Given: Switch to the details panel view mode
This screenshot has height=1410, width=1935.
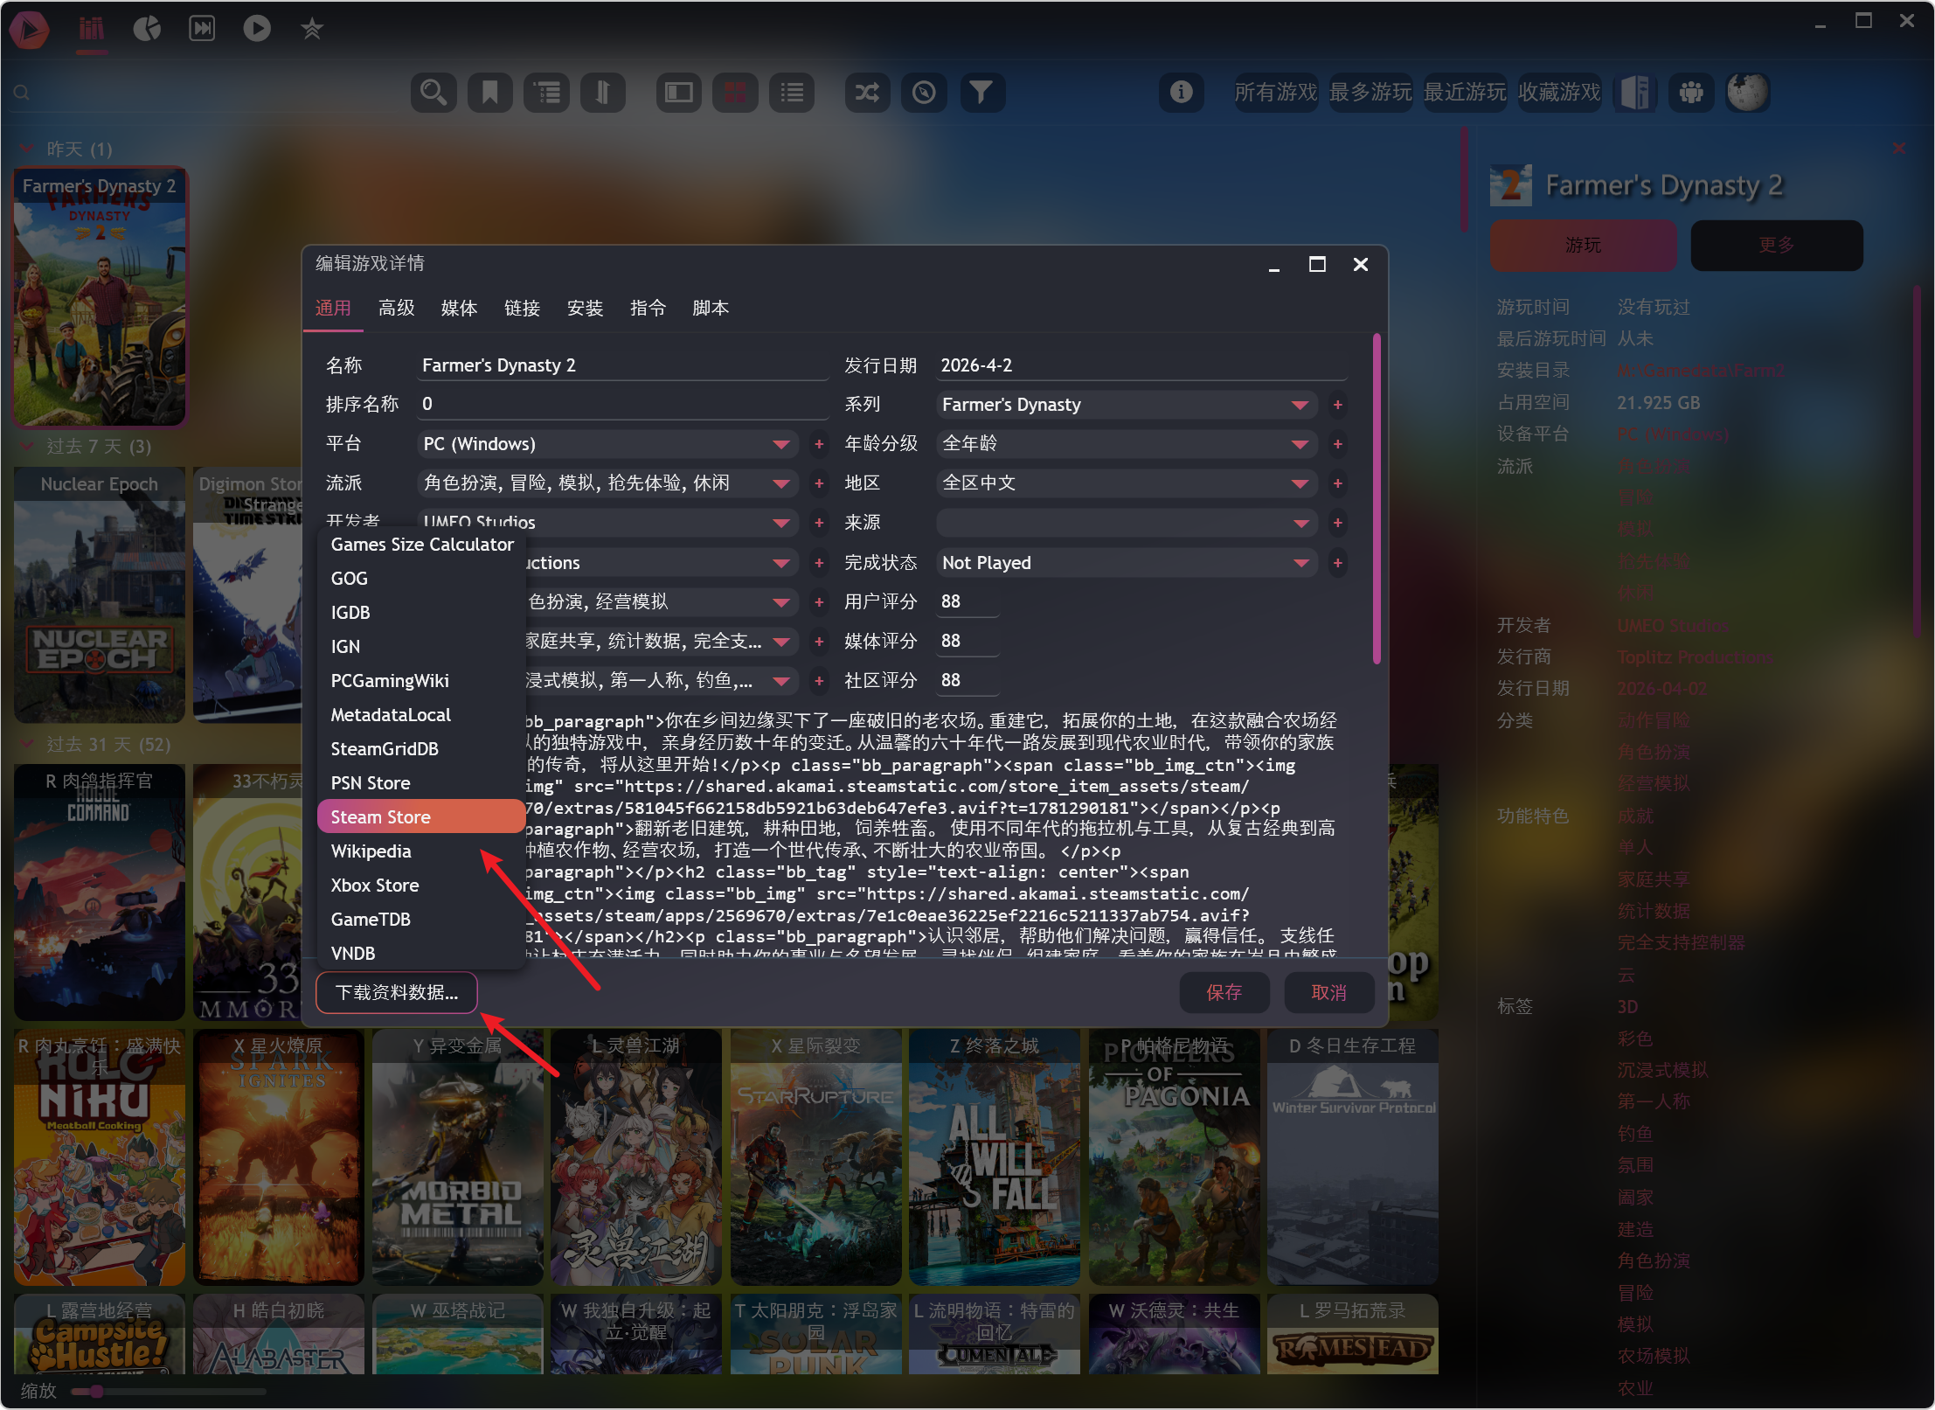Looking at the screenshot, I should tap(679, 92).
